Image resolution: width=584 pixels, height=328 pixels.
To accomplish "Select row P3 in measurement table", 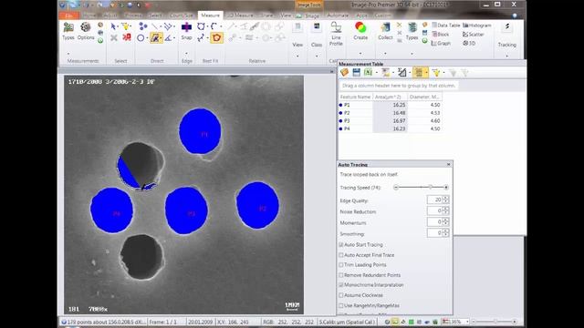I will (390, 120).
